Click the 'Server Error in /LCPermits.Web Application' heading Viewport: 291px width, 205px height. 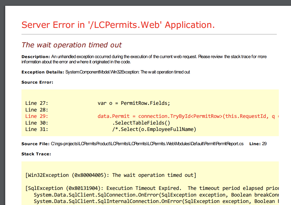coord(118,25)
